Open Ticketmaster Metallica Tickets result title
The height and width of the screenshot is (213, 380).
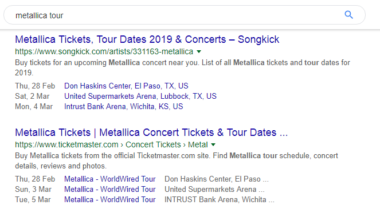coord(151,132)
